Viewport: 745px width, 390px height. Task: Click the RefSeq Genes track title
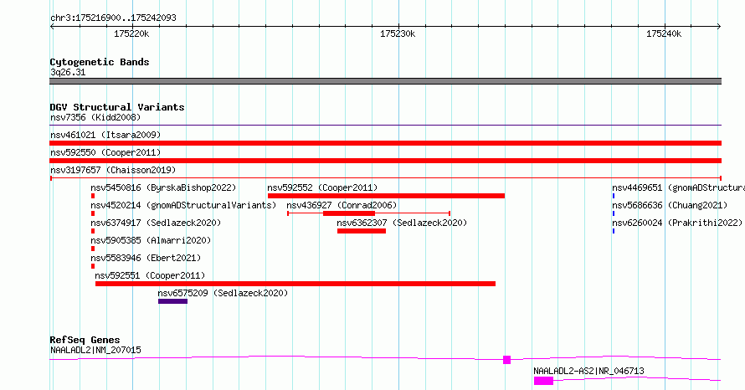[x=85, y=340]
